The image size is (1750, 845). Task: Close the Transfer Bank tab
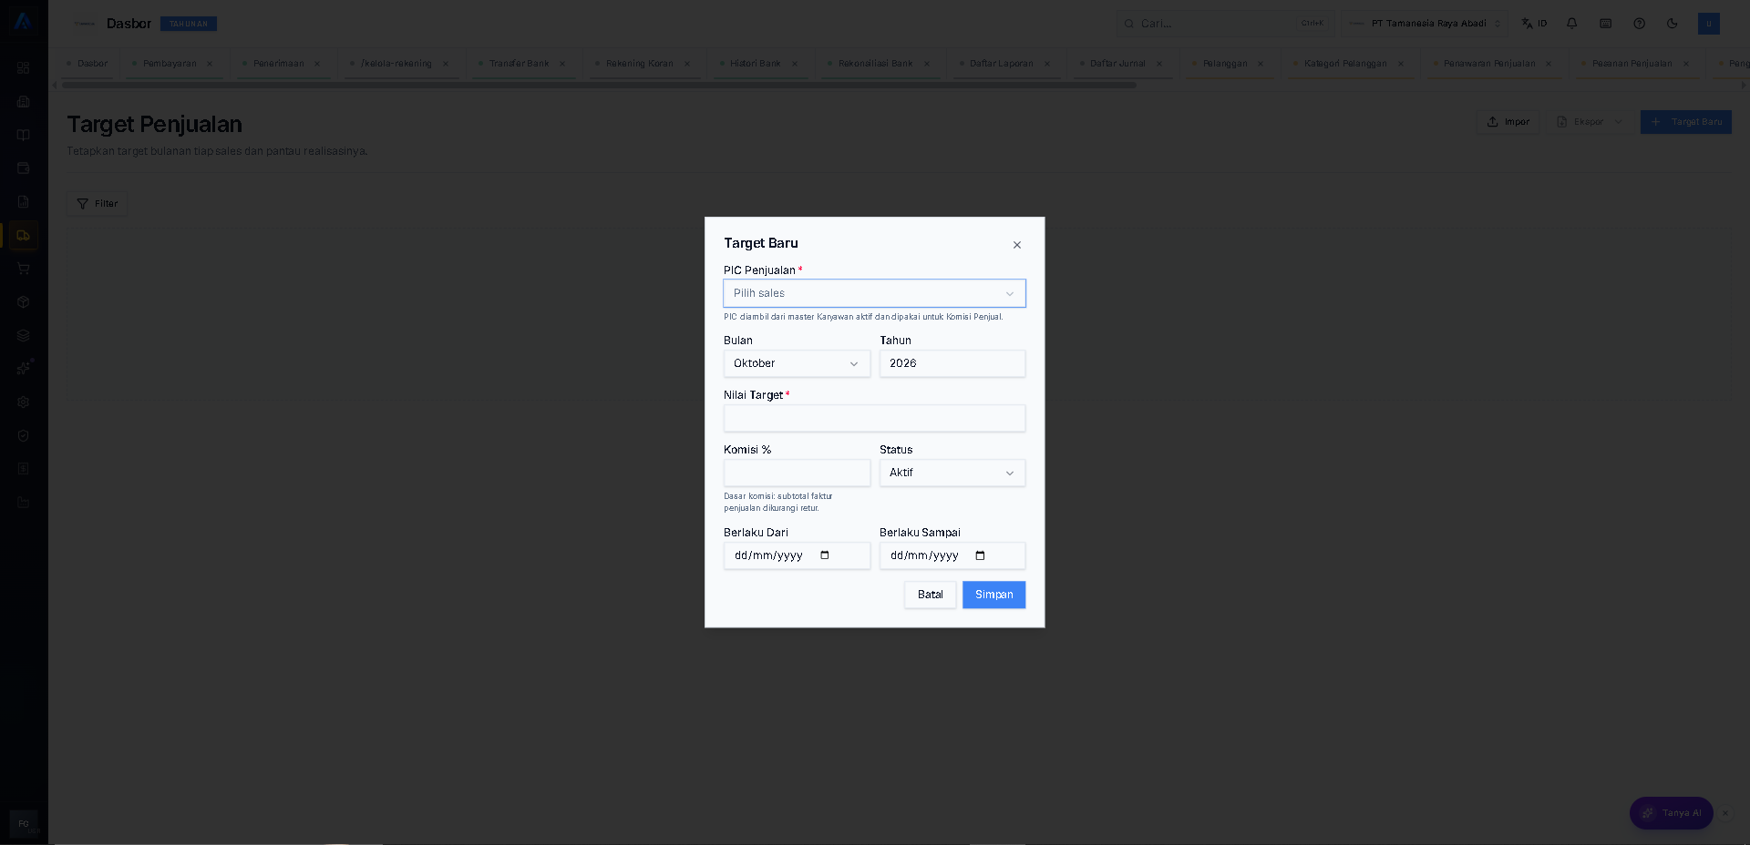pyautogui.click(x=562, y=64)
